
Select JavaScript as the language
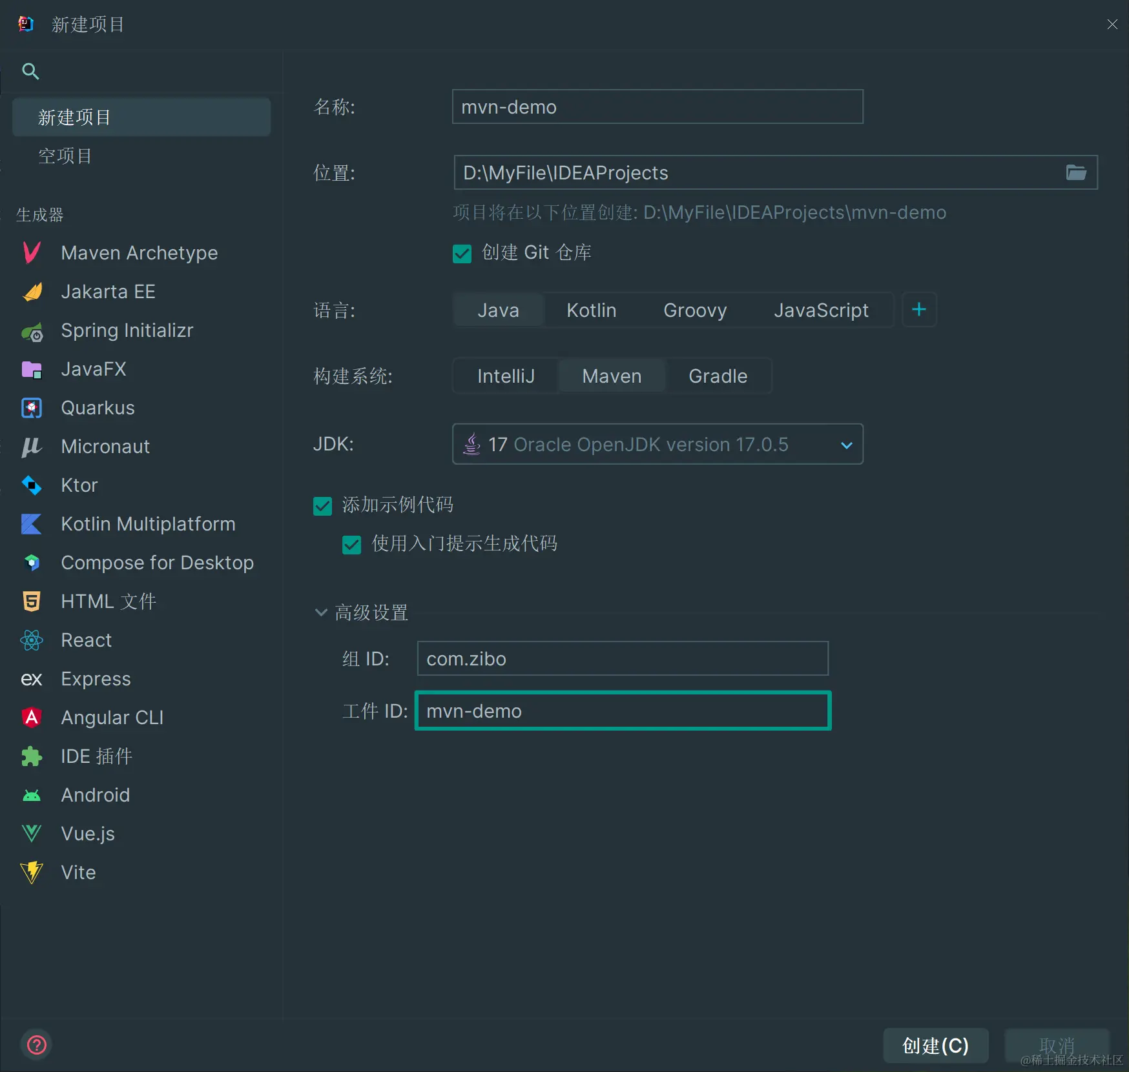pyautogui.click(x=821, y=310)
